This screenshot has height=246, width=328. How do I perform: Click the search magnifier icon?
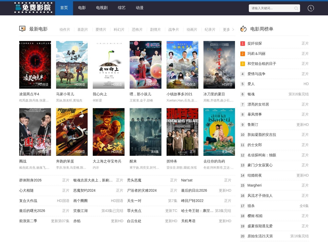tap(296, 8)
